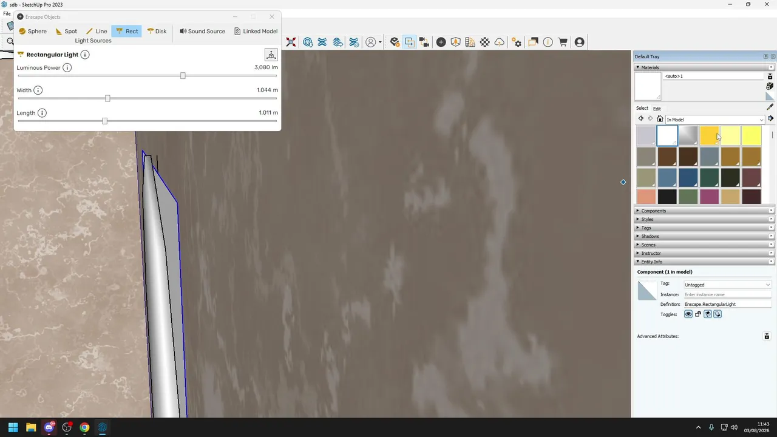Toggle the Cast Shadows button

(718, 314)
